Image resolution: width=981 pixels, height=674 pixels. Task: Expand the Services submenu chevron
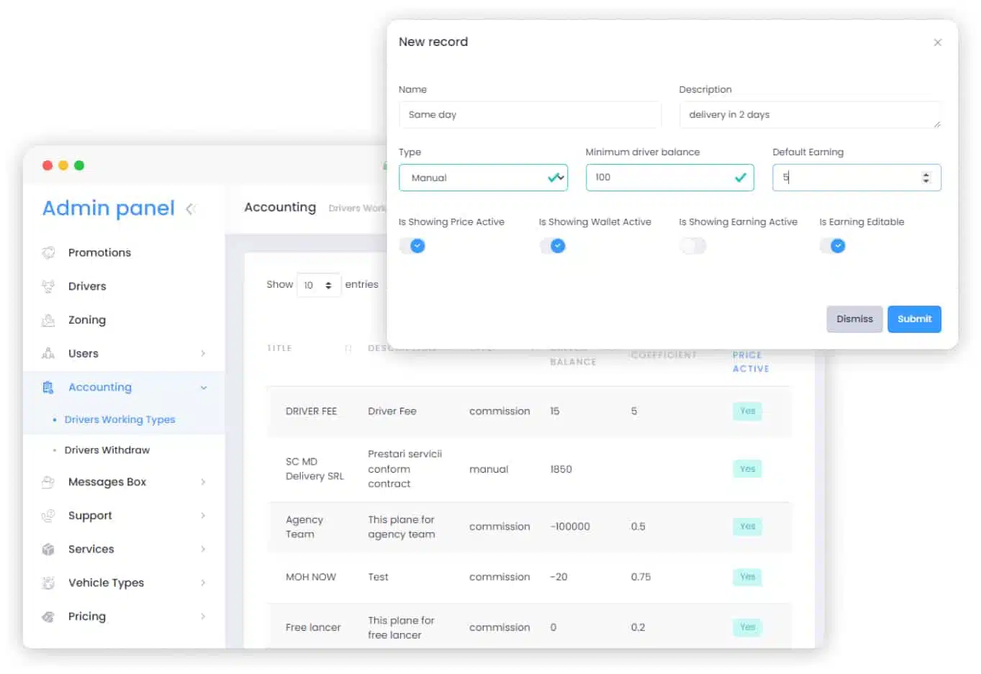pos(203,549)
